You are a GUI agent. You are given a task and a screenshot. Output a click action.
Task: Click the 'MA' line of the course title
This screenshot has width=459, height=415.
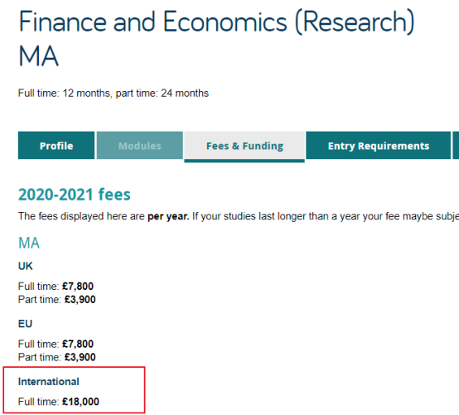[x=38, y=56]
